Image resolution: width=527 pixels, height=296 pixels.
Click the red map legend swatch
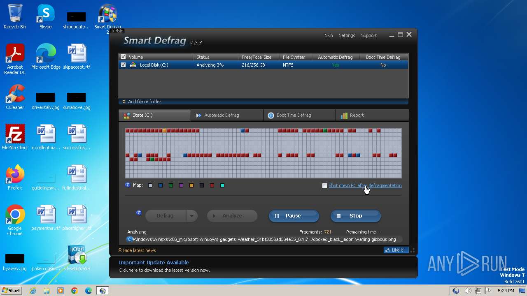tap(212, 186)
